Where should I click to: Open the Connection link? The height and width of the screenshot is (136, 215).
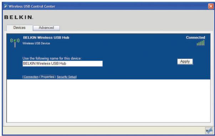point(31,77)
